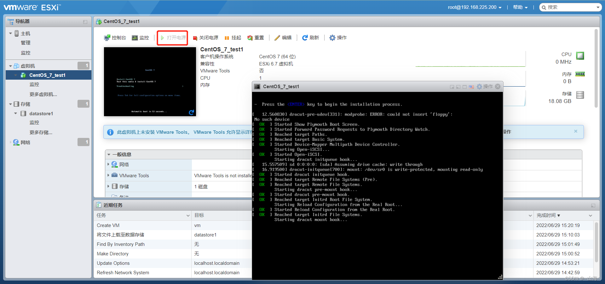Reset the VM with 重置
Viewport: 605px width, 284px height.
click(x=256, y=38)
